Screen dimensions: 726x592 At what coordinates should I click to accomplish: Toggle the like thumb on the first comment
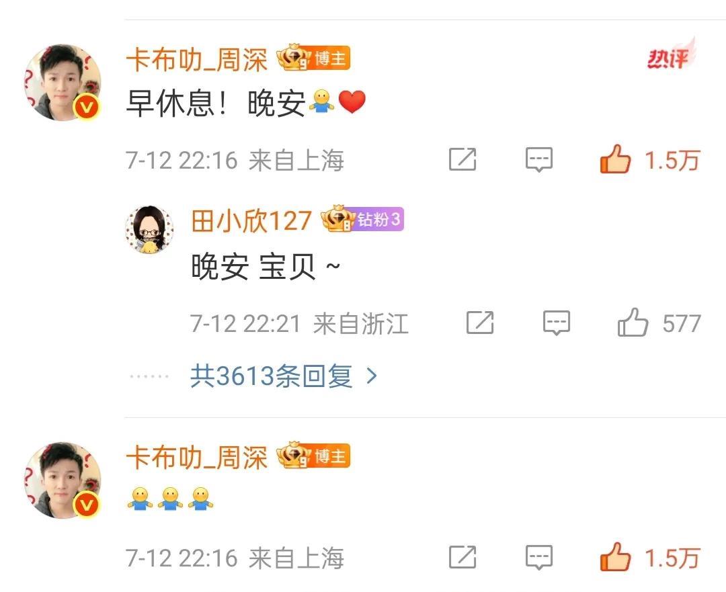click(x=615, y=159)
